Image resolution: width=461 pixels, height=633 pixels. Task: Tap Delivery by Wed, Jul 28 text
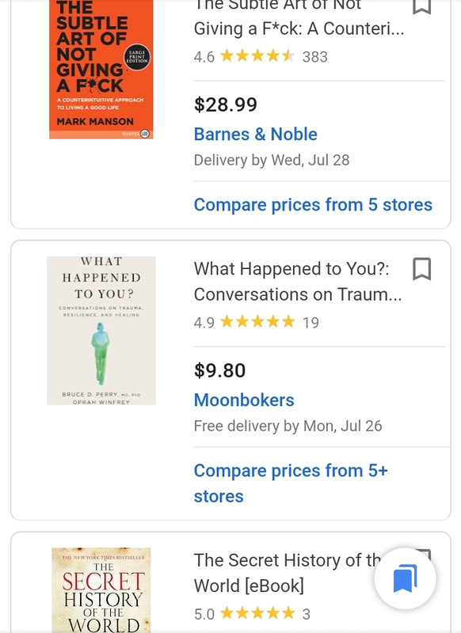coord(272,161)
